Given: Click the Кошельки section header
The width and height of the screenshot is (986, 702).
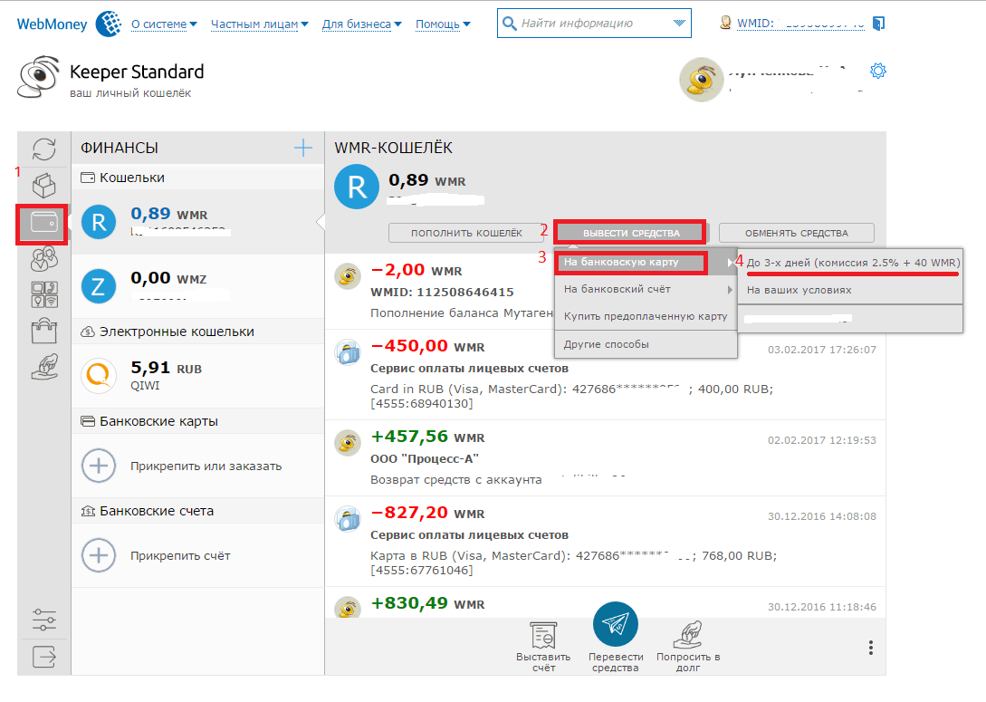Looking at the screenshot, I should [x=198, y=178].
